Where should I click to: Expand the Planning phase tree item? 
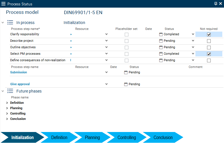7,108
